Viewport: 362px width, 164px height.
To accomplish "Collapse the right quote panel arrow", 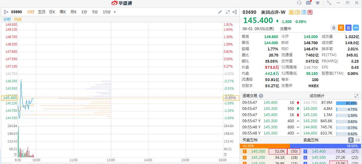I will coord(235,12).
